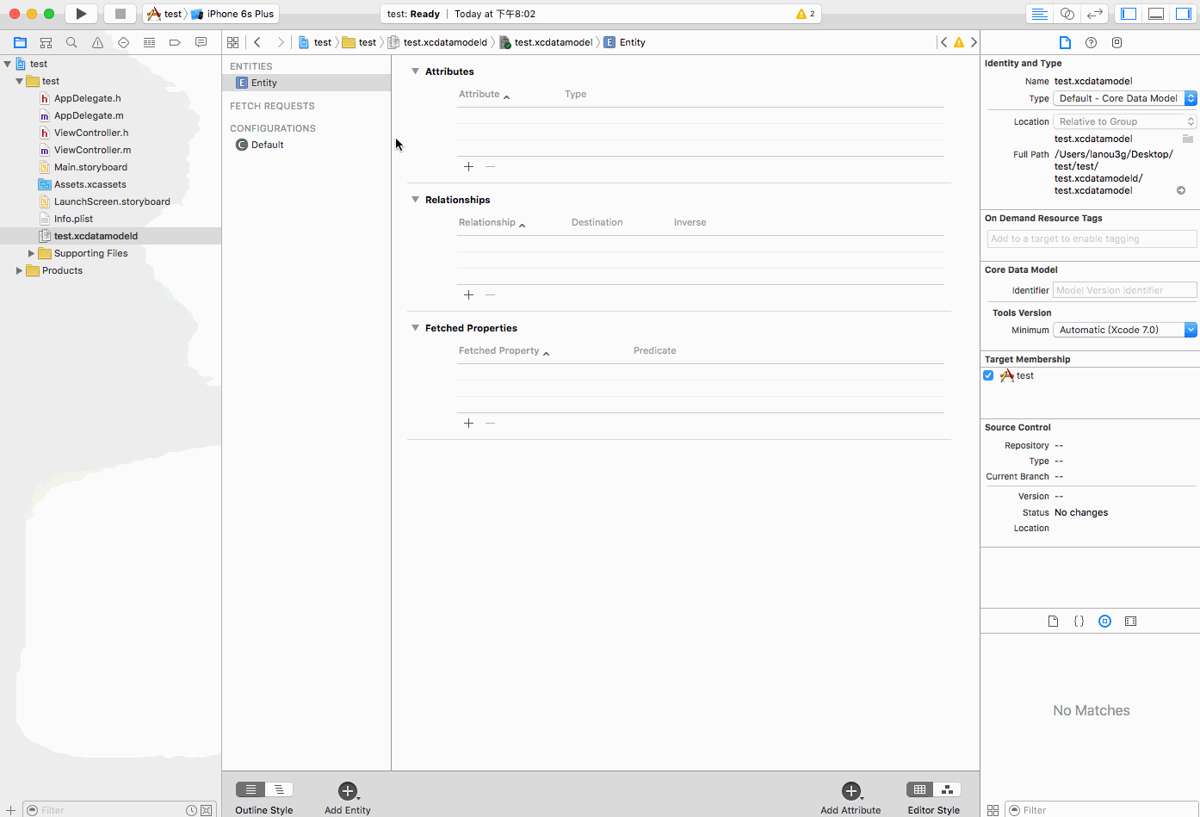Click the Add Entity button

pyautogui.click(x=348, y=798)
